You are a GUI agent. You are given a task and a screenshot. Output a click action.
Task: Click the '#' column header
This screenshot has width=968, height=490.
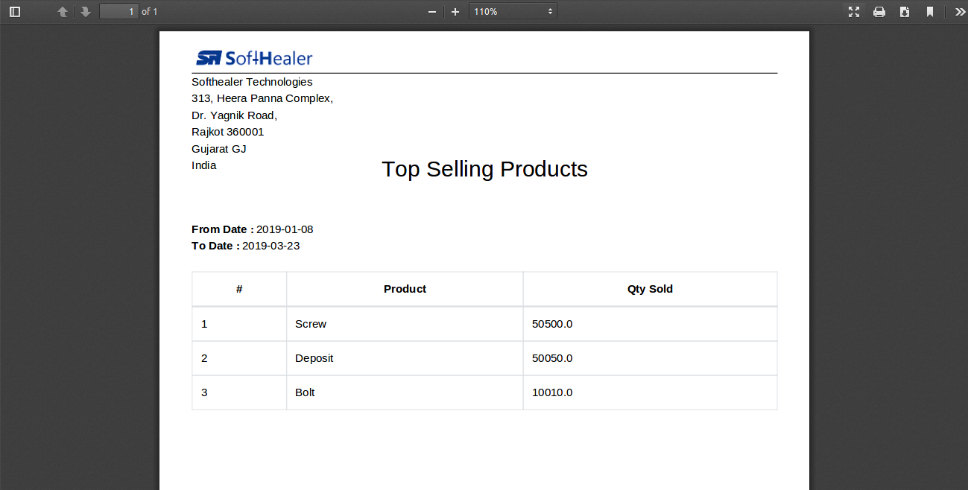(x=239, y=289)
